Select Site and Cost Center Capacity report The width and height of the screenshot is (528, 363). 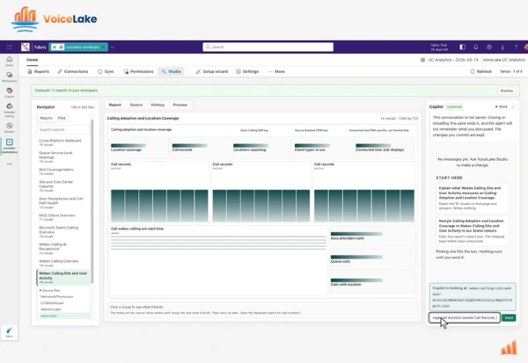click(x=62, y=186)
